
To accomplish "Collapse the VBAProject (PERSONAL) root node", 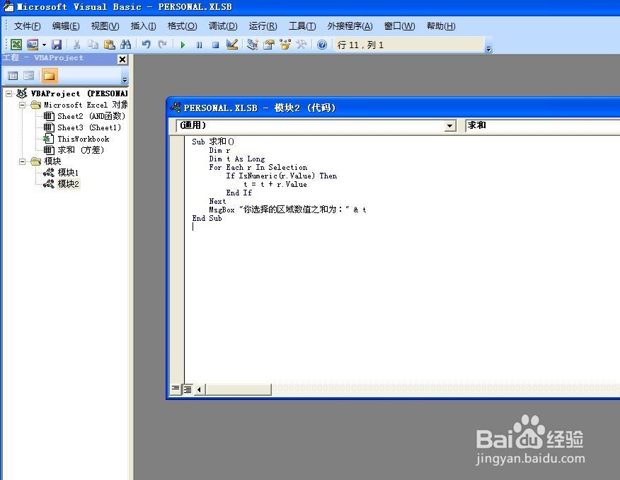I will 8,93.
